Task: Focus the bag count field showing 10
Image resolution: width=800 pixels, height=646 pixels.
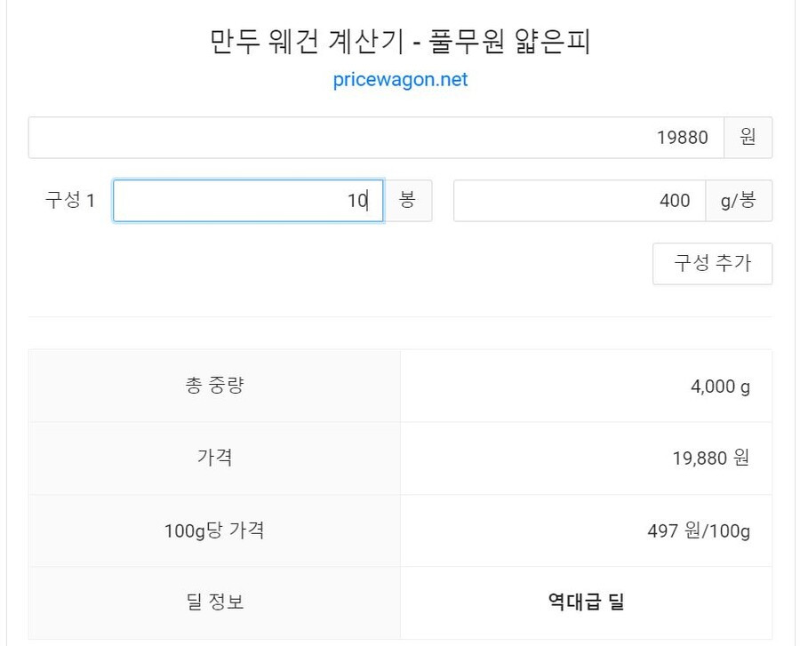Action: click(x=248, y=201)
